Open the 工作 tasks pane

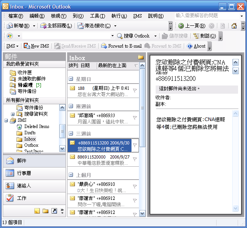click(34, 198)
